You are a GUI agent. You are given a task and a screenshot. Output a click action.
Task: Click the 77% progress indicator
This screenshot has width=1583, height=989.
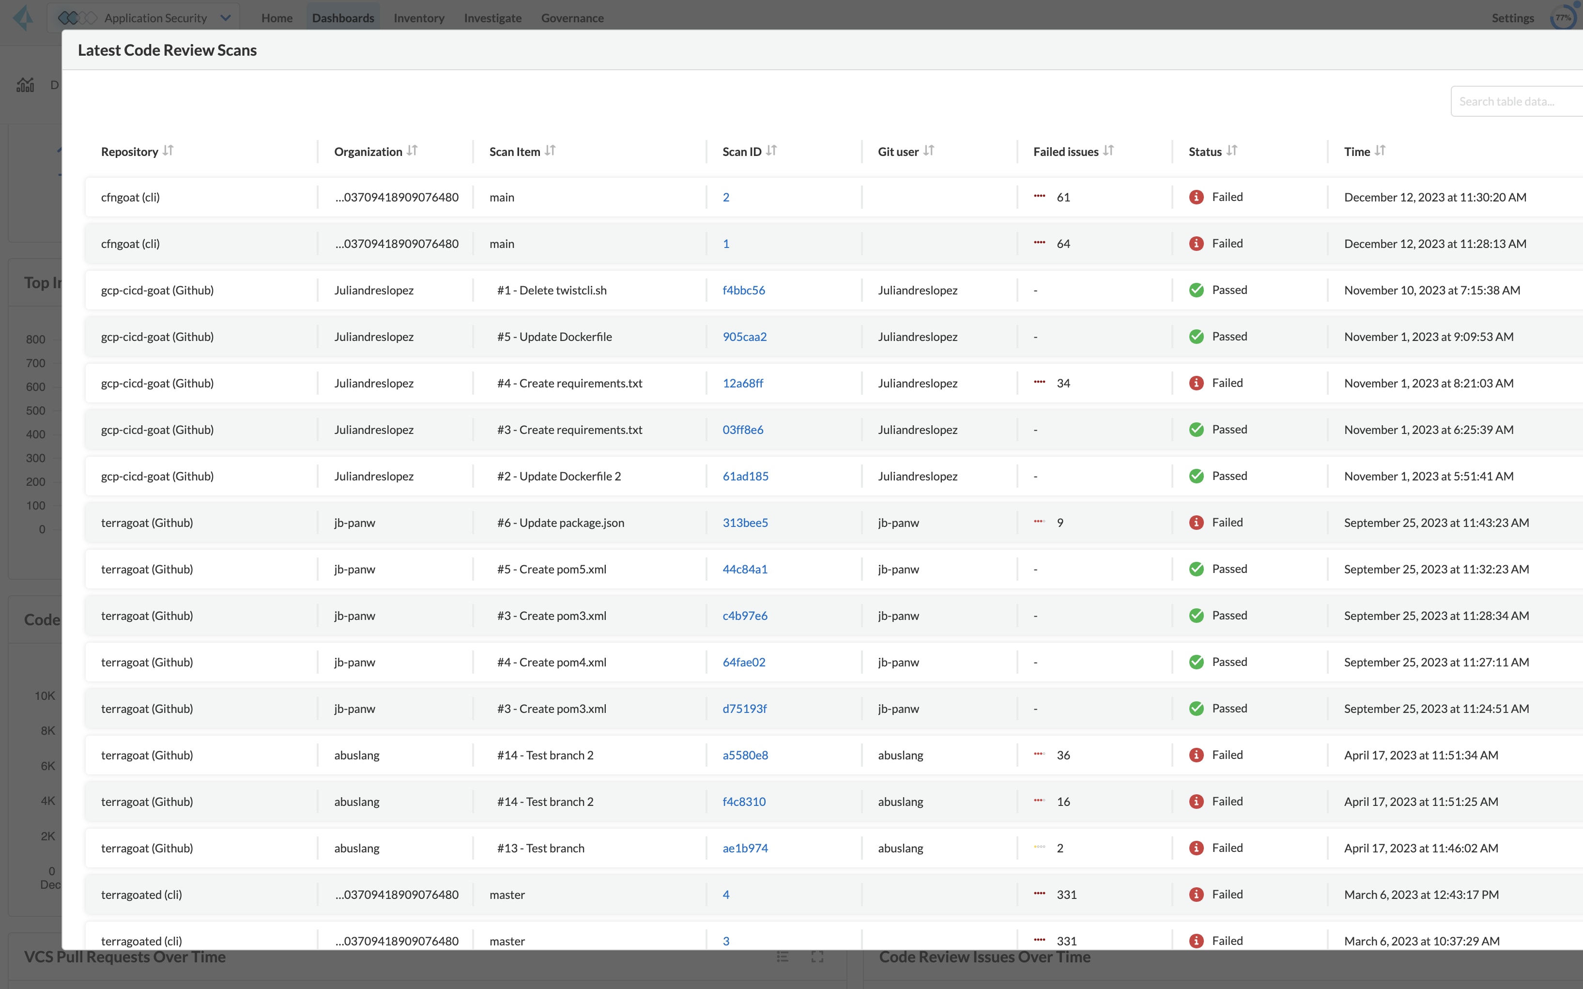pyautogui.click(x=1563, y=17)
